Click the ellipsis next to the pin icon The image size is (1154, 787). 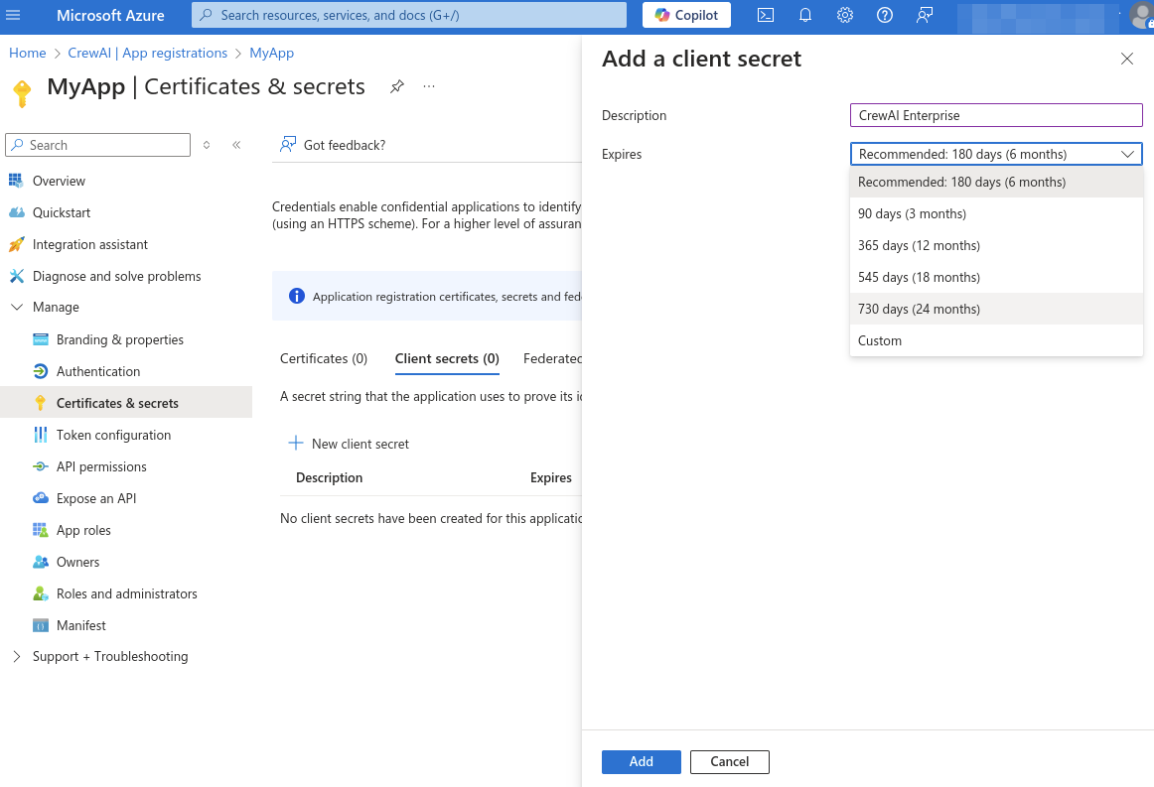point(428,86)
